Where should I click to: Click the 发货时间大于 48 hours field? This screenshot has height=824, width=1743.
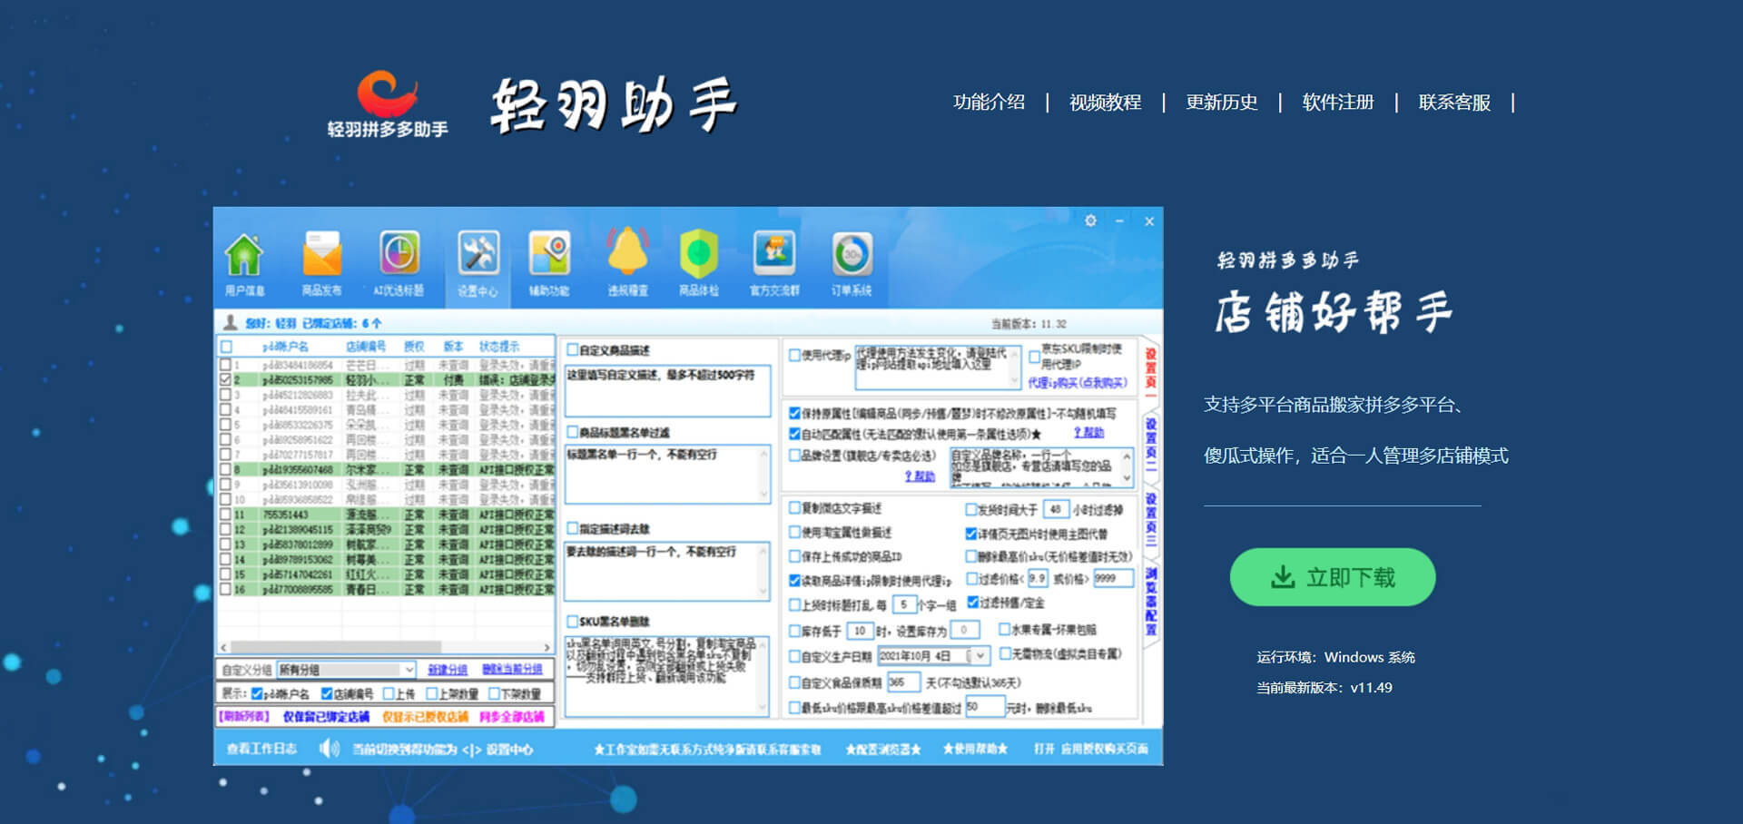pyautogui.click(x=1056, y=509)
